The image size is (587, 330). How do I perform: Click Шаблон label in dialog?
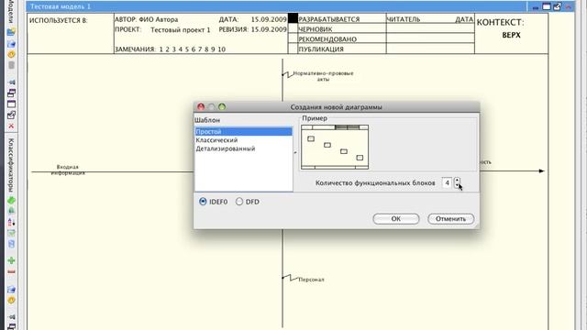click(x=207, y=120)
